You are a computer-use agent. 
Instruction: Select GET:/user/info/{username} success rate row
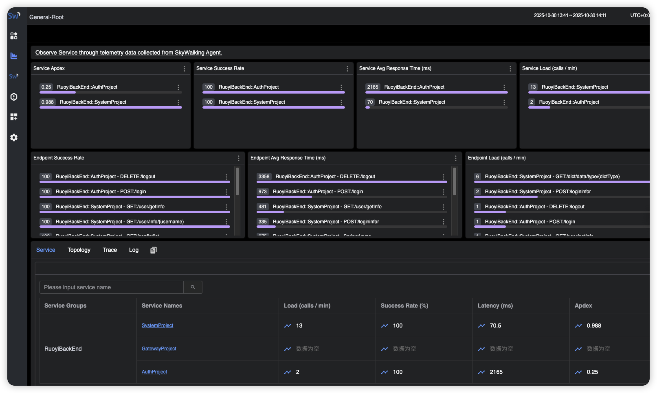pyautogui.click(x=135, y=222)
